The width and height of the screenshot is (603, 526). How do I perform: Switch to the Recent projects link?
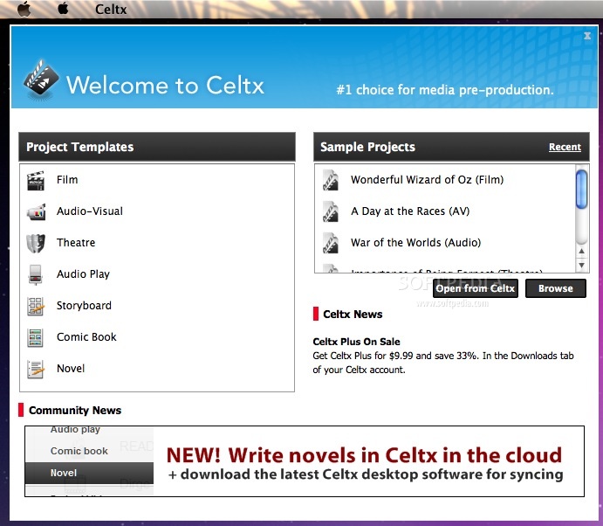[565, 147]
